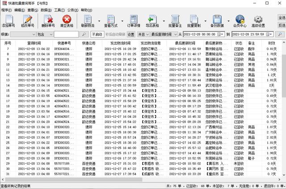286x189 pixels.
Task: Open the 程序(F) menu
Action: (x=6, y=9)
